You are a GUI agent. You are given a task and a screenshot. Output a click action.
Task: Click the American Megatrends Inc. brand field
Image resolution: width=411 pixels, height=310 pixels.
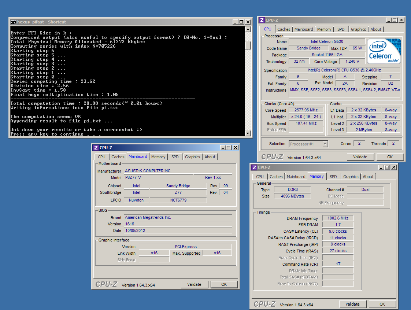click(x=178, y=217)
